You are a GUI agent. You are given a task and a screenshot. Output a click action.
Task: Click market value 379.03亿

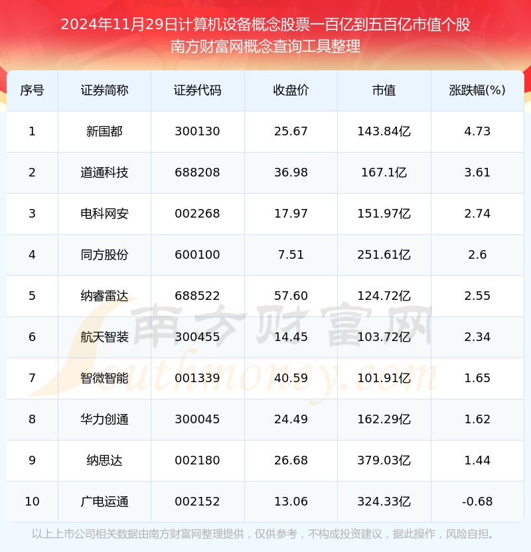click(x=384, y=460)
